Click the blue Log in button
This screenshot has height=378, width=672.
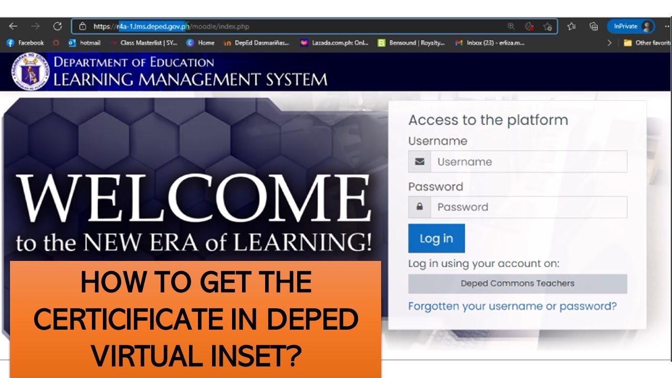point(436,238)
